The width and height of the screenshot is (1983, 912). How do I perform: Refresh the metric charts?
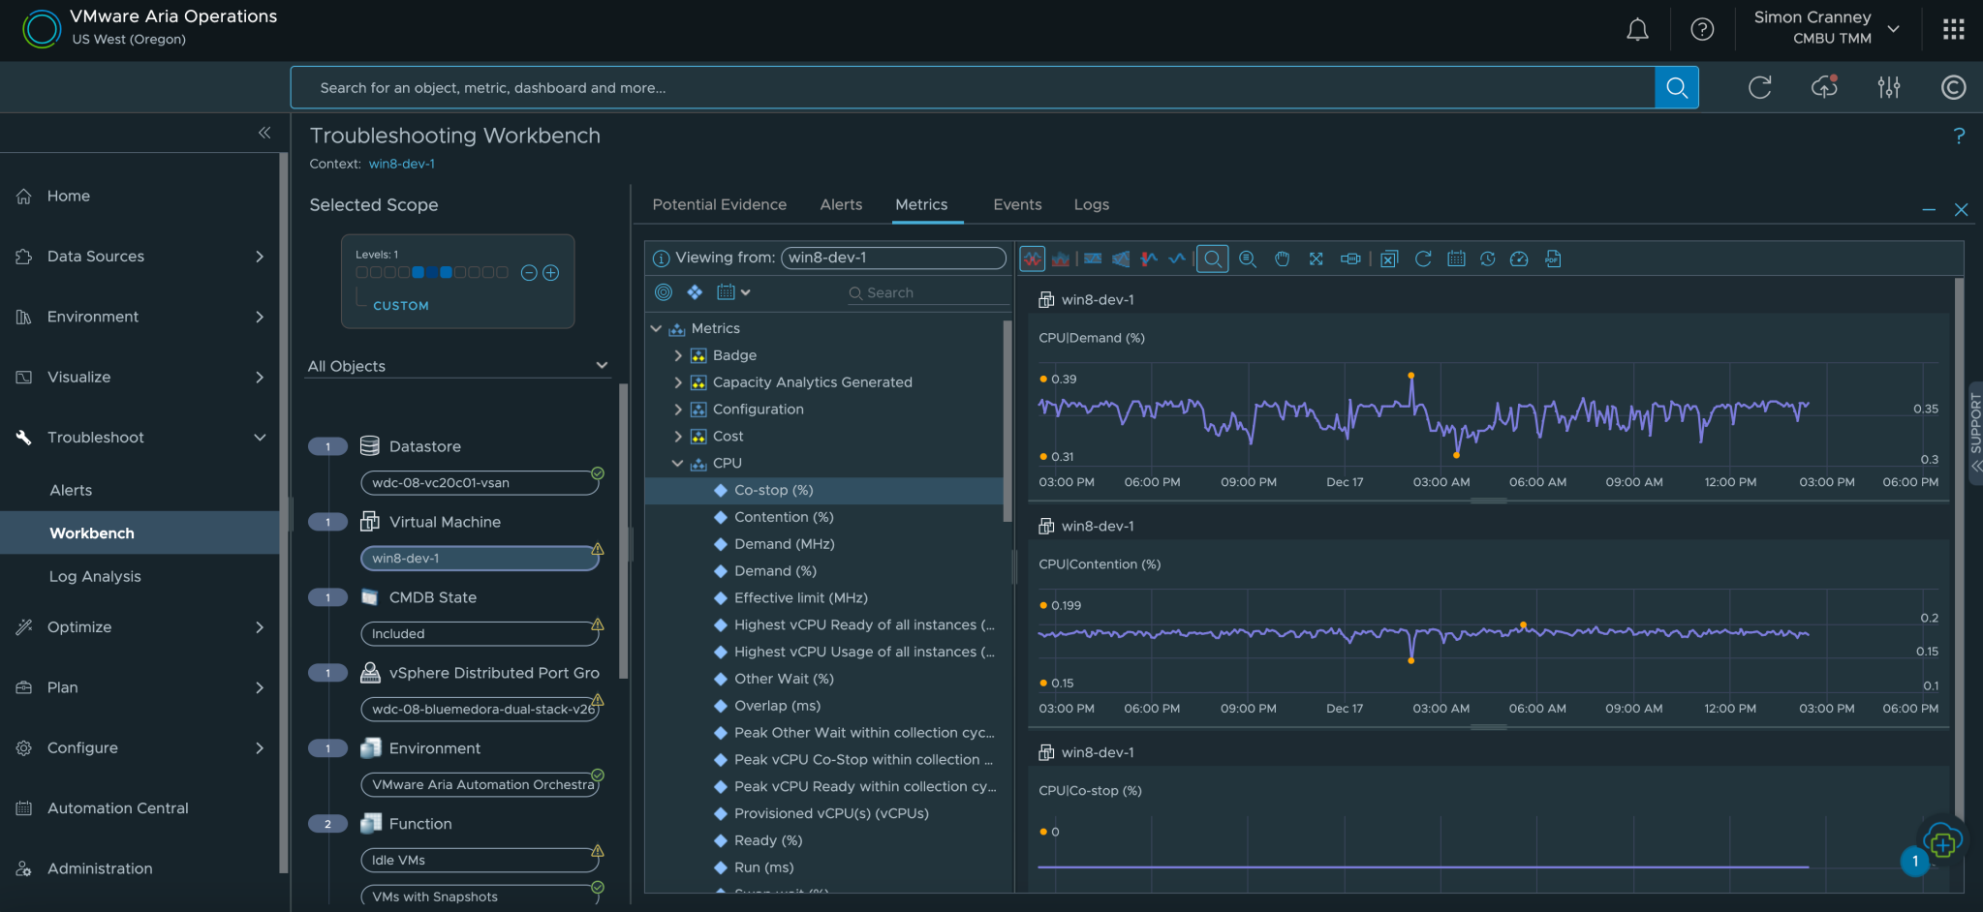(1423, 258)
